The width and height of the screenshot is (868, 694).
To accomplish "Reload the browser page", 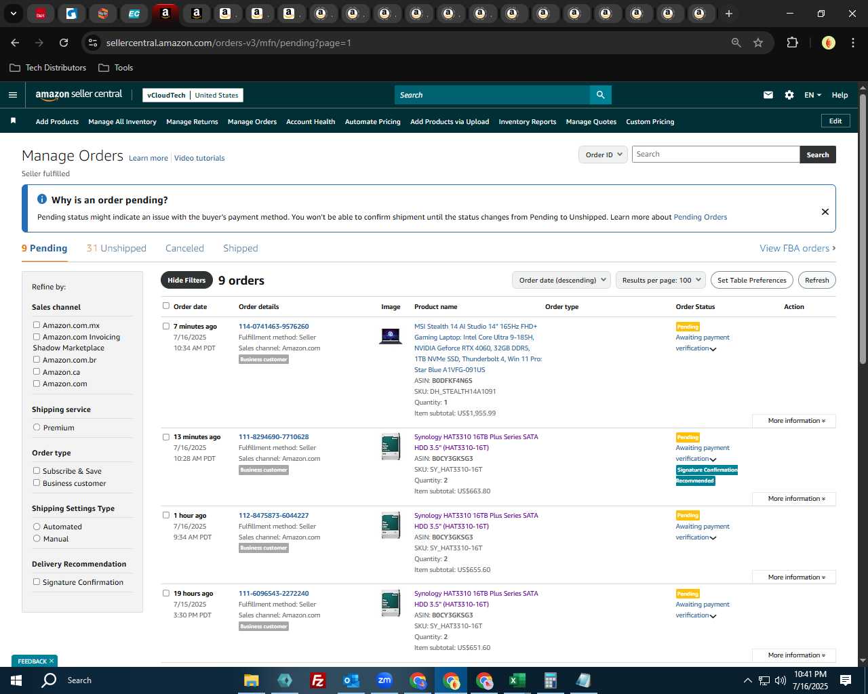I will pos(64,43).
